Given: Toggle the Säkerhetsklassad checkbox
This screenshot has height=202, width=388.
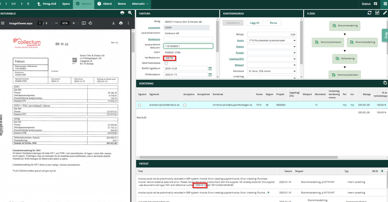Looking at the screenshot, I should pyautogui.click(x=166, y=63).
